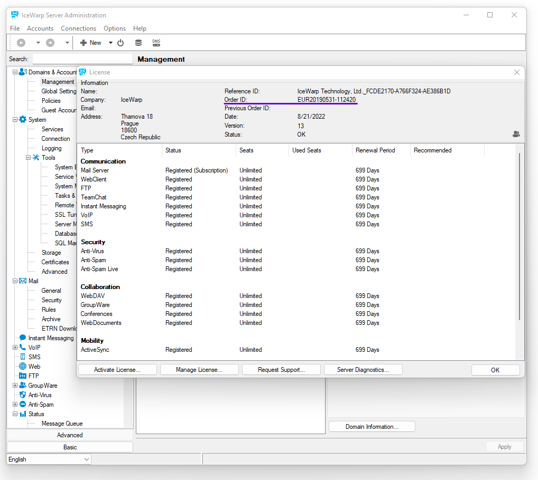
Task: Click the GroupWare people icon in tree
Action: click(x=23, y=385)
